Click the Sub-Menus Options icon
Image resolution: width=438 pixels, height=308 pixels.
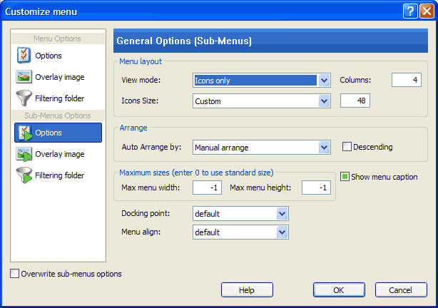tap(24, 133)
